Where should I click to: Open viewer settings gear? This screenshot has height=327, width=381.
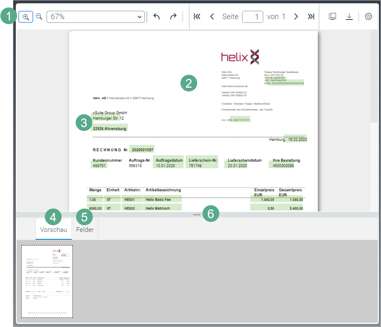point(368,17)
